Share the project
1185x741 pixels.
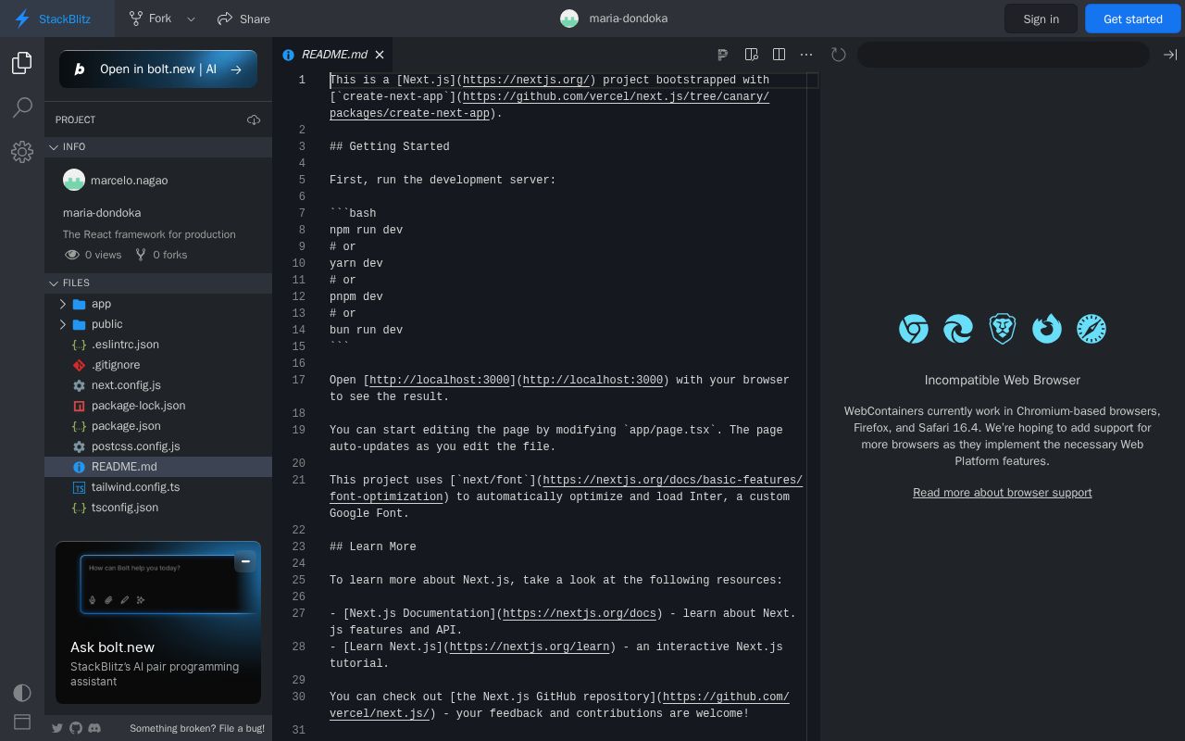(x=243, y=19)
